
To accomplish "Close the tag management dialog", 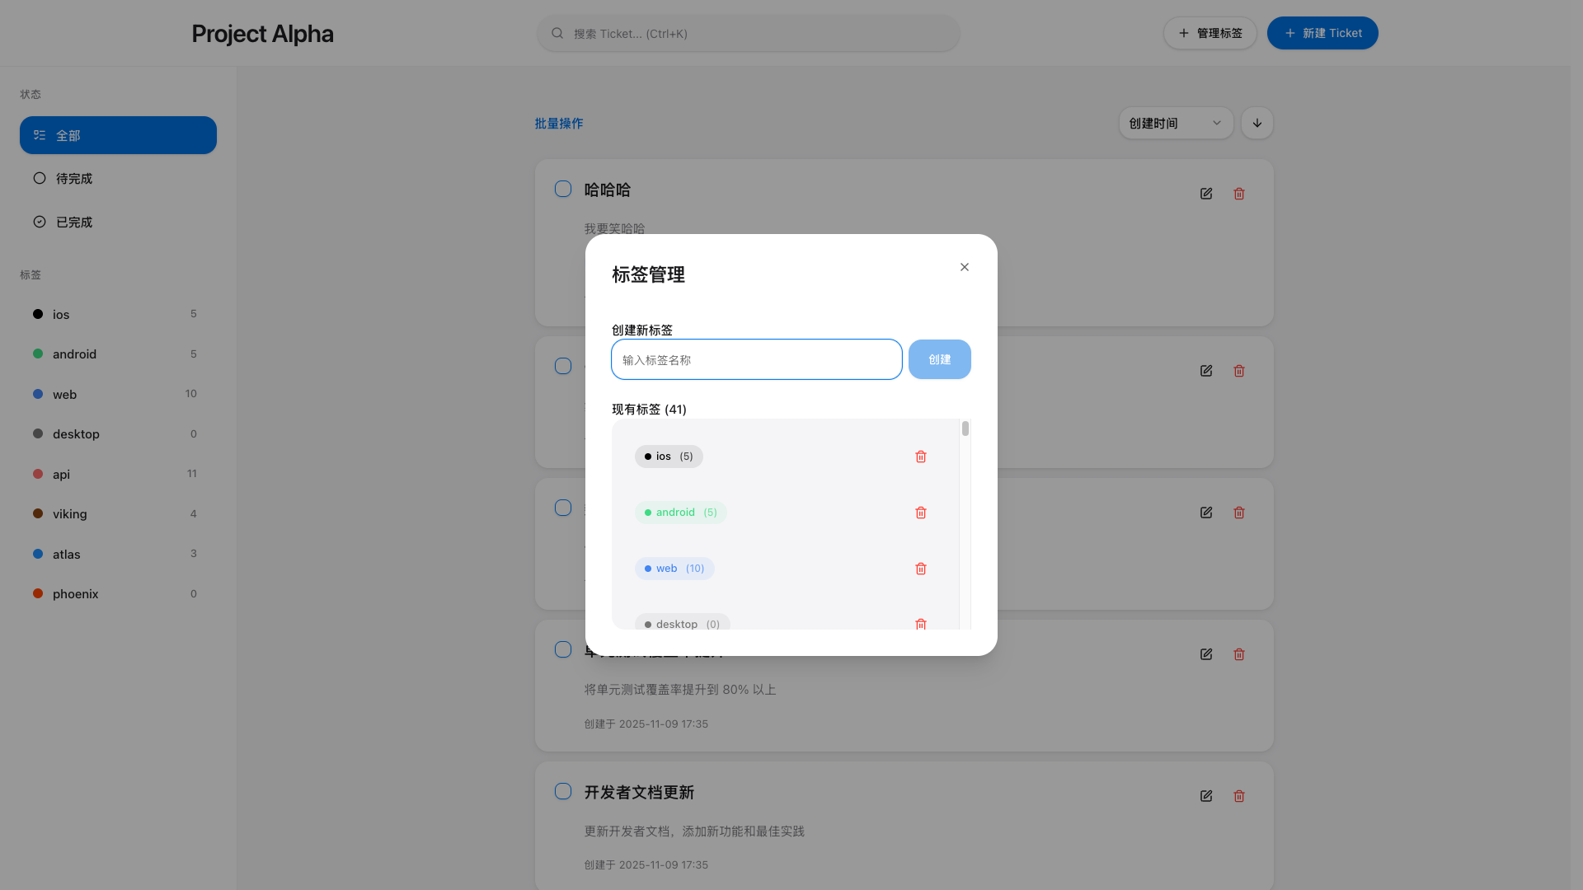I will click(x=964, y=267).
